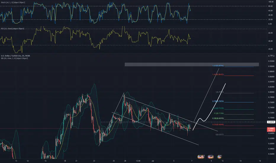Click the 100.00 value on Stoch scale

pos(271,2)
